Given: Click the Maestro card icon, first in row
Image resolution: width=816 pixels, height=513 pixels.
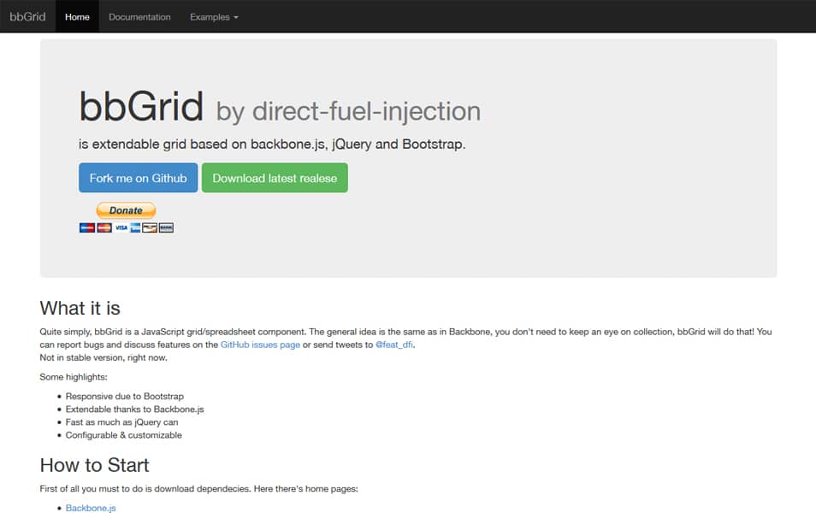Looking at the screenshot, I should [86, 227].
